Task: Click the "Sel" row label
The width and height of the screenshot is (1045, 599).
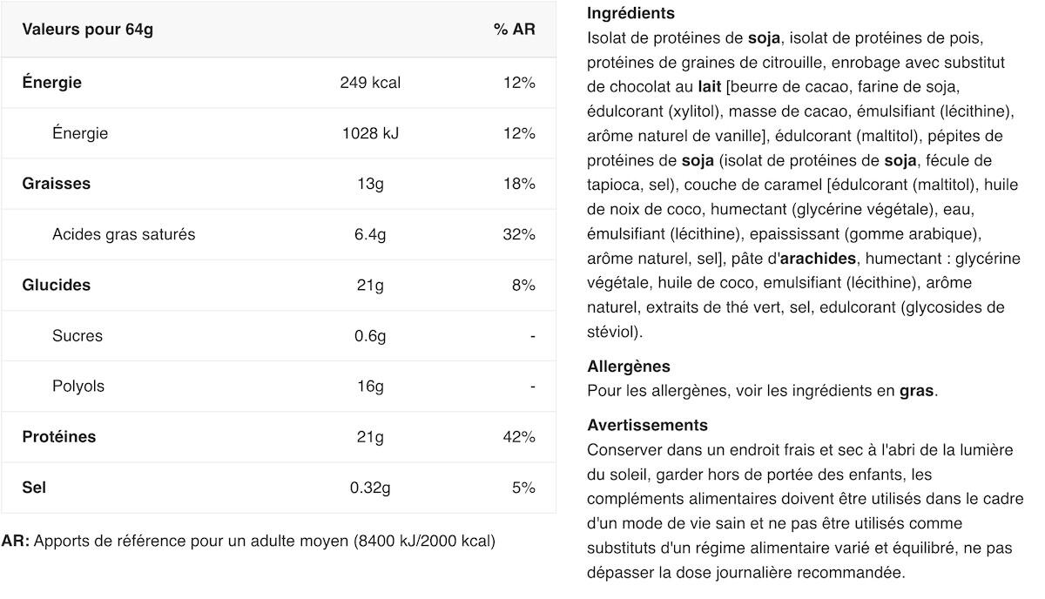Action: point(35,487)
